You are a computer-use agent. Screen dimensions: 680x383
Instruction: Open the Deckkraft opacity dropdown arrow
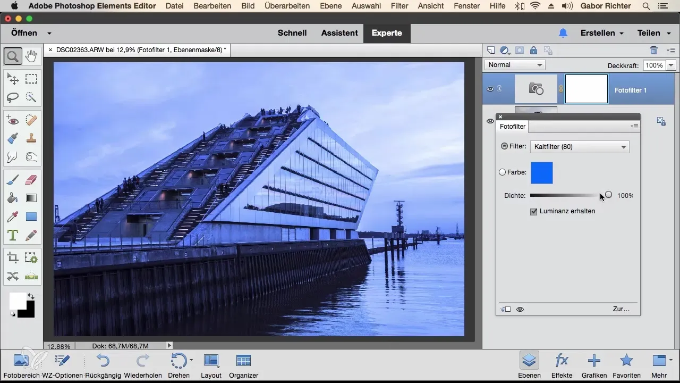pos(671,65)
